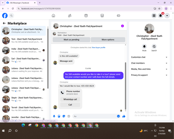Expand Chat members section

tap(149, 63)
